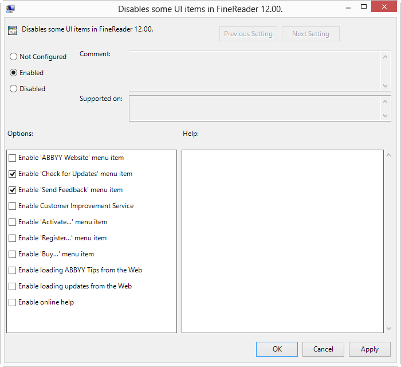Click the Apply button

(x=369, y=349)
